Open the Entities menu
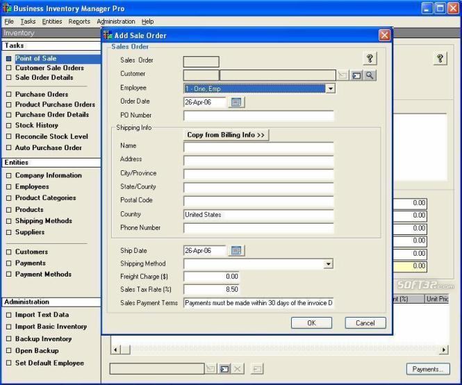462x385 pixels. click(52, 22)
